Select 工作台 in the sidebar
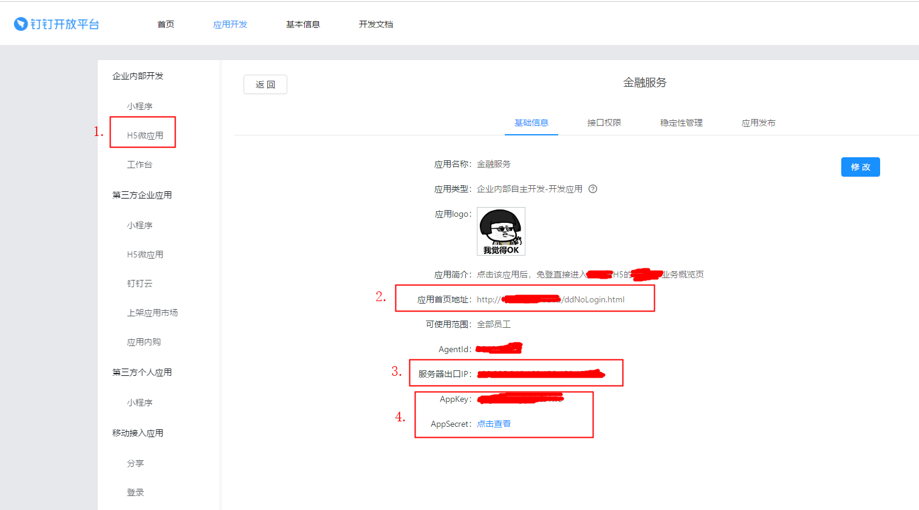This screenshot has width=919, height=510. tap(140, 165)
